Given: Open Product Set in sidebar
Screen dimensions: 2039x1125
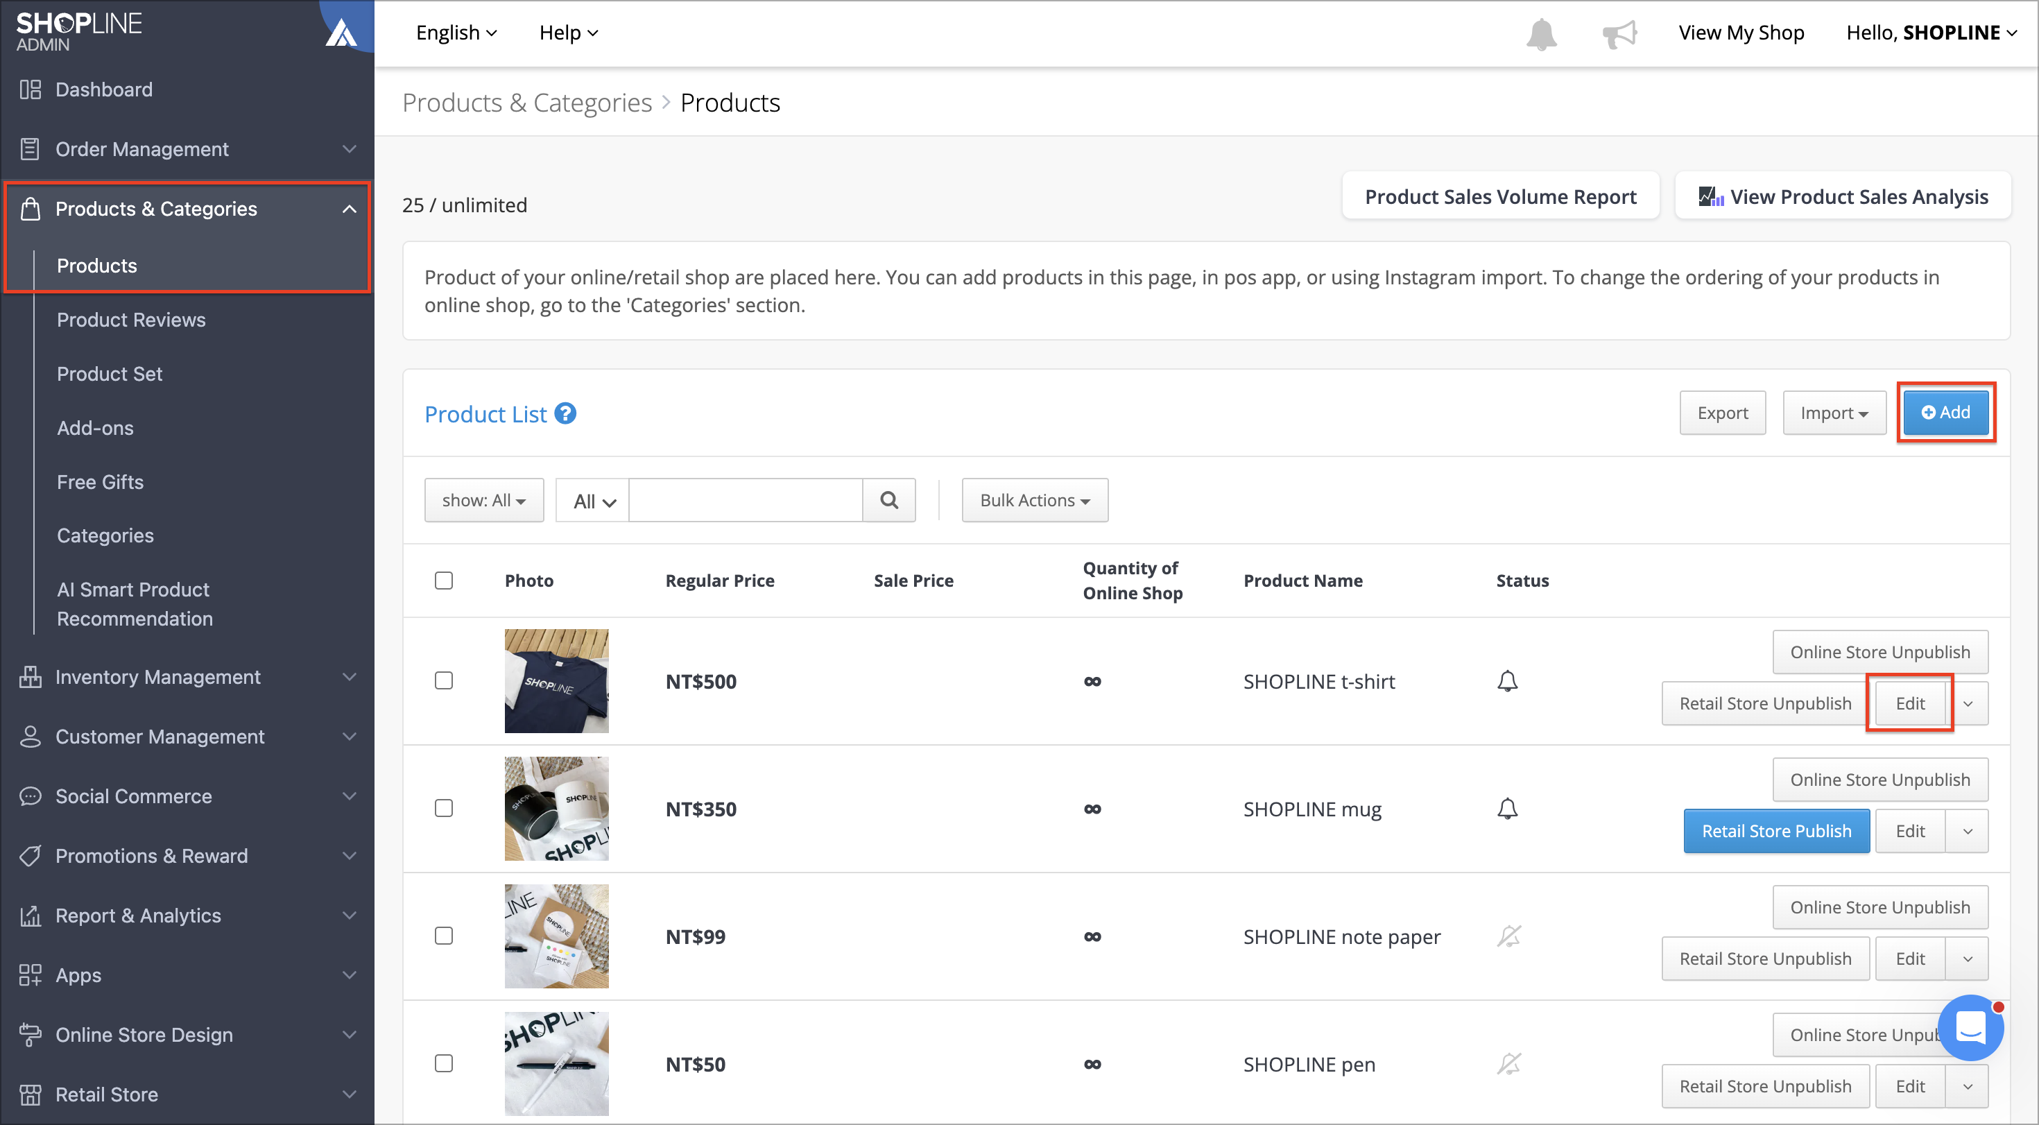Looking at the screenshot, I should (x=110, y=374).
